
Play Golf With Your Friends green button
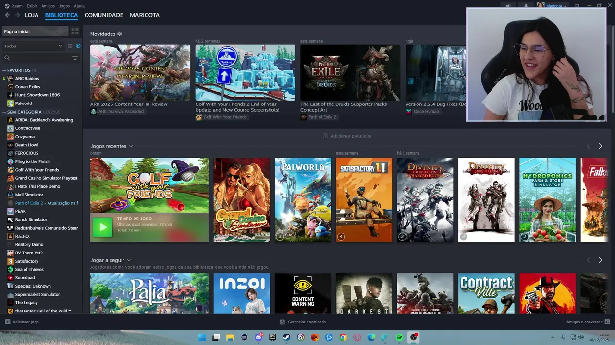[102, 227]
